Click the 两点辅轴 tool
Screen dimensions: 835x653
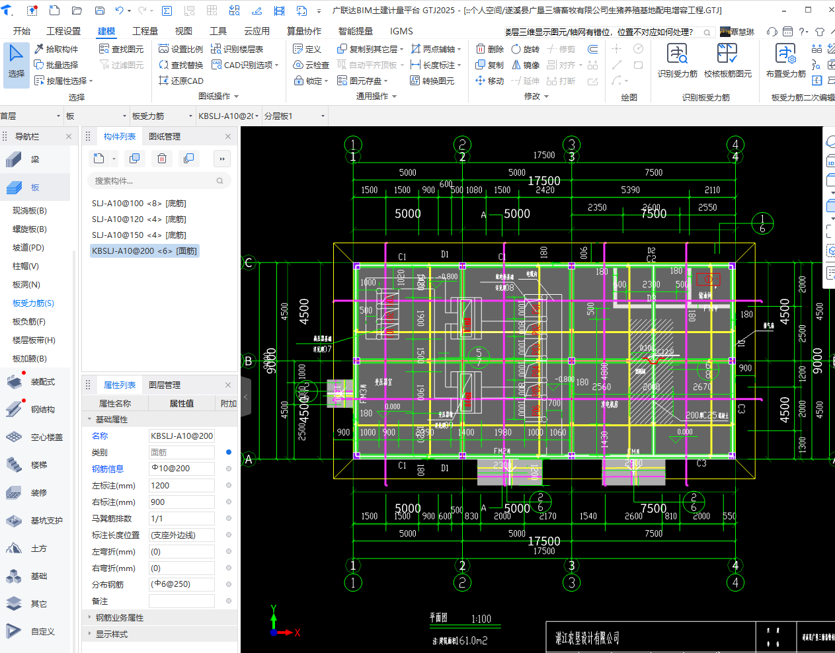coord(436,49)
